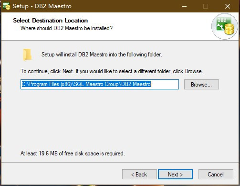Click the 'At least 19.6 MB' disk space text
This screenshot has width=240, height=186.
[73, 153]
